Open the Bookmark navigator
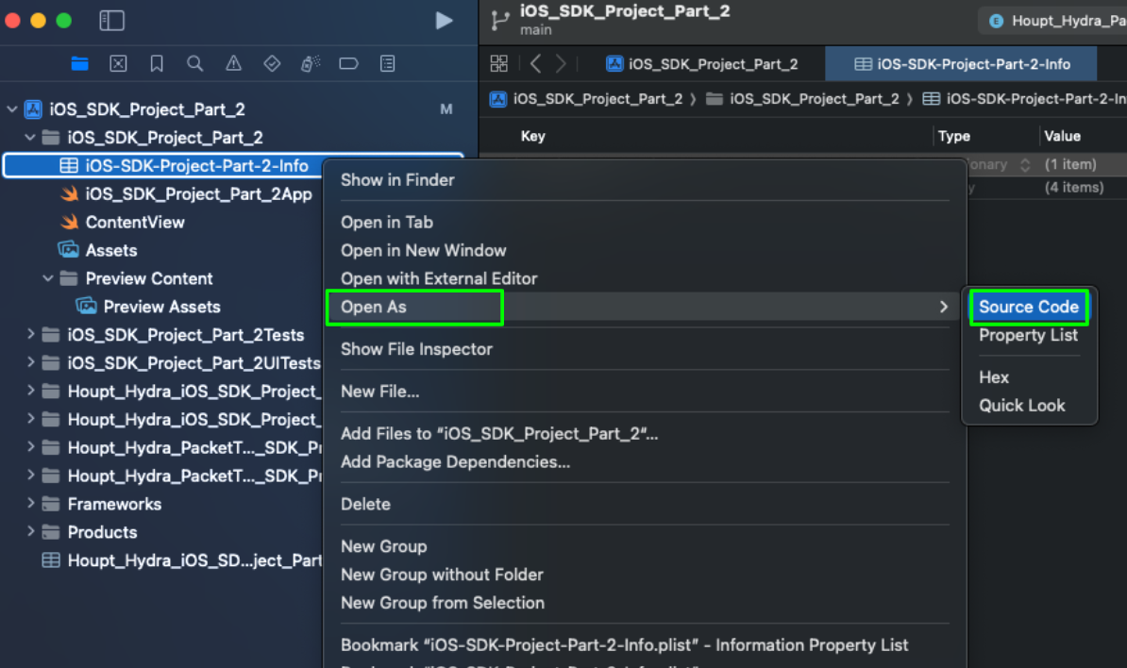This screenshot has height=668, width=1127. [x=157, y=64]
